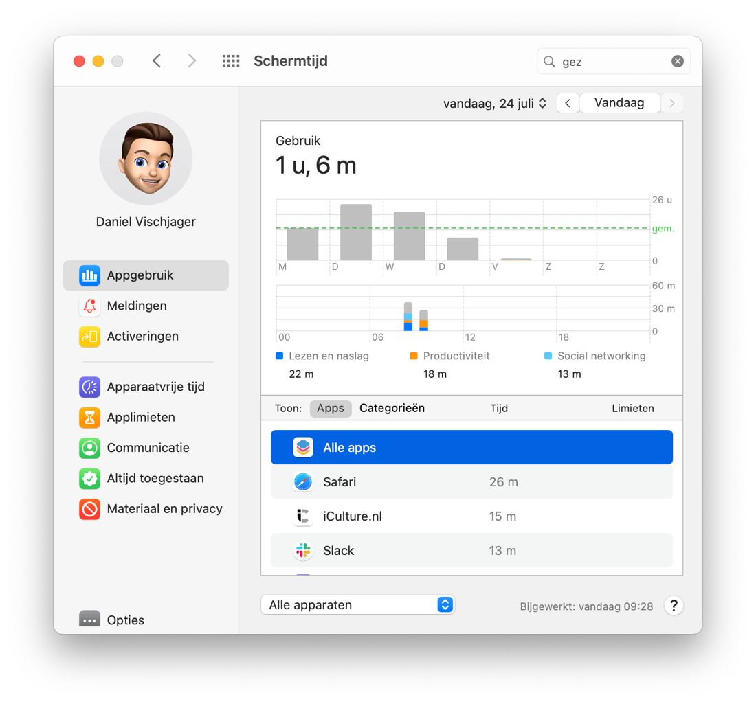The width and height of the screenshot is (756, 704).
Task: Click the Tuesday usage bar
Action: pyautogui.click(x=356, y=232)
